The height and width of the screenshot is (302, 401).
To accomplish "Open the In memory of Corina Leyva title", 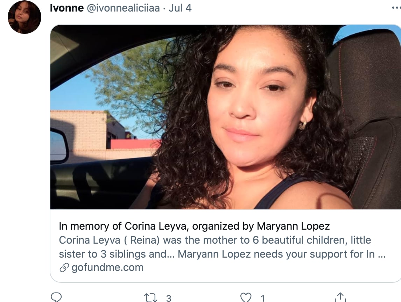I will tap(194, 226).
